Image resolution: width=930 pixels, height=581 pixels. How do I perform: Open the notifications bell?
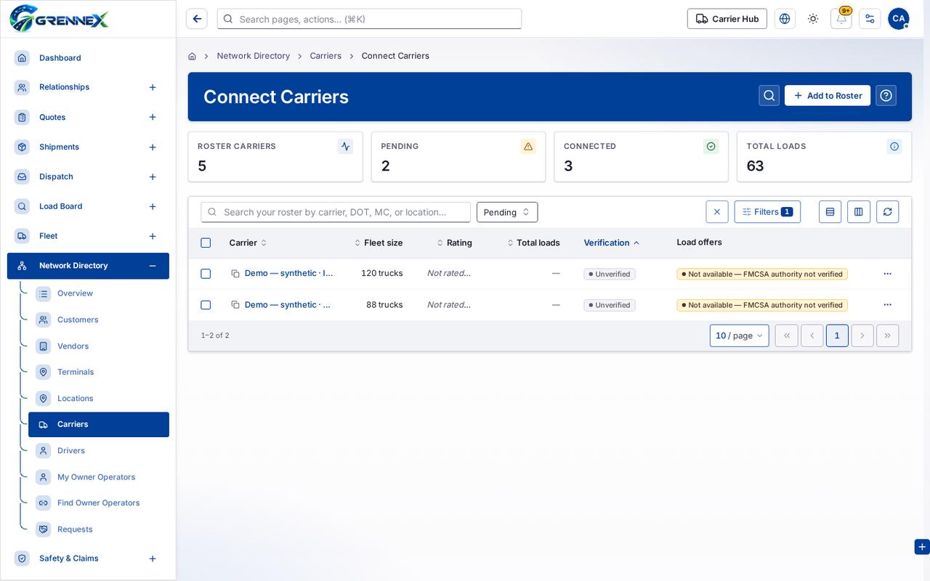841,19
